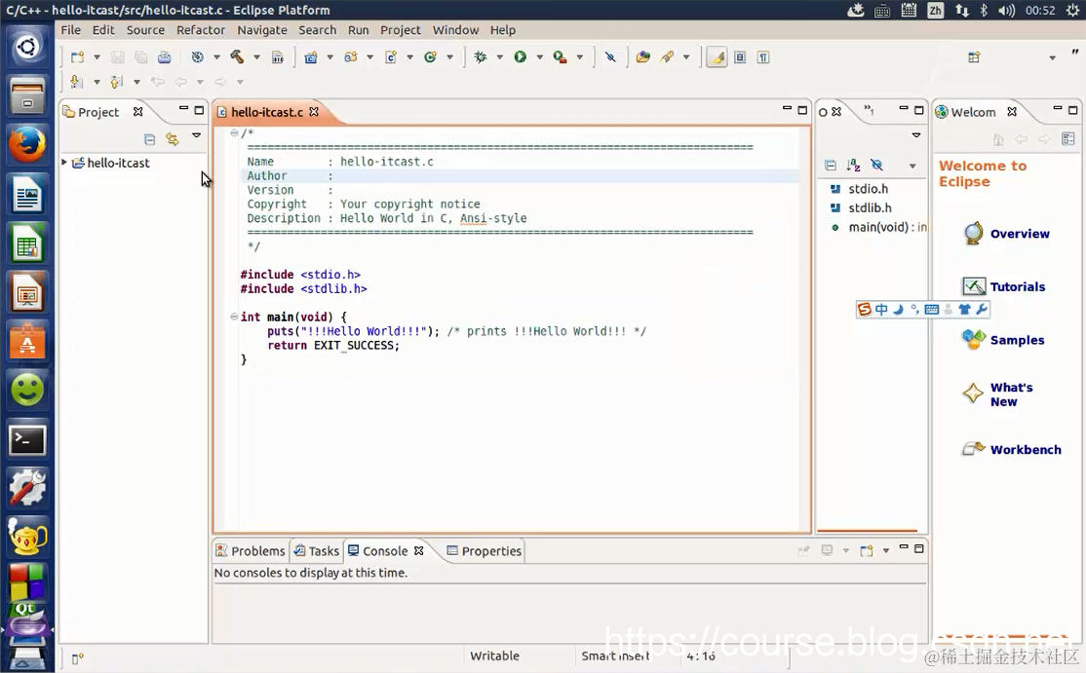Screen dimensions: 1086x673
Task: Select stdlib.h in Outline view
Action: (x=861, y=207)
